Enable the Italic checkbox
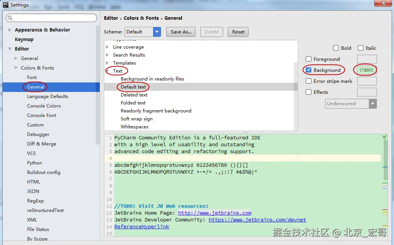The image size is (394, 245). [x=361, y=48]
